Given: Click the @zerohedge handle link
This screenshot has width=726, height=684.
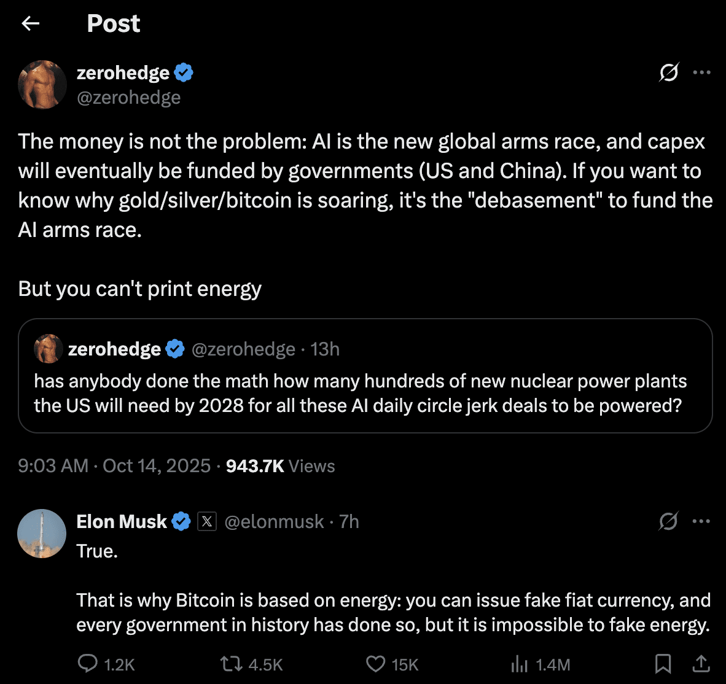Looking at the screenshot, I should point(128,98).
